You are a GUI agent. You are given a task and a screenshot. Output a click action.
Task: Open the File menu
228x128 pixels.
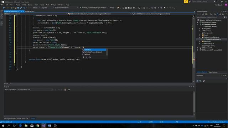click(x=2, y=5)
